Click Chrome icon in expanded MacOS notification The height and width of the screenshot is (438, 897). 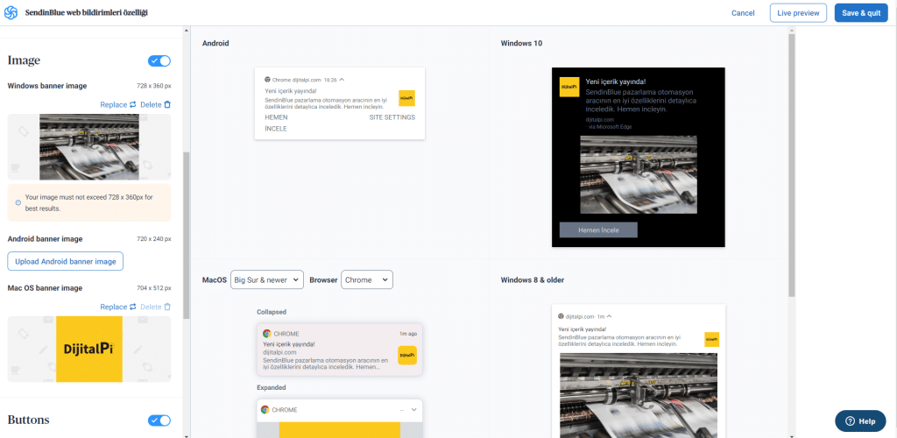(x=265, y=409)
